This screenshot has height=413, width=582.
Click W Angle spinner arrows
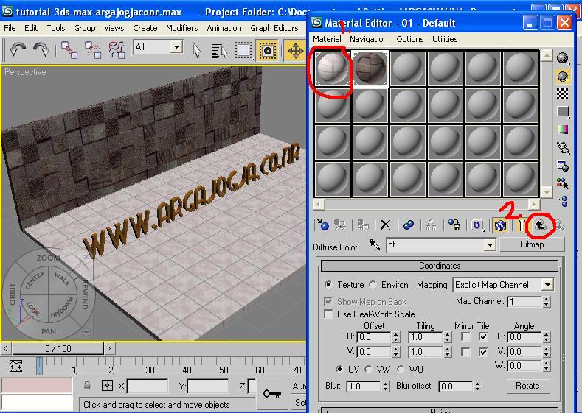(x=546, y=366)
